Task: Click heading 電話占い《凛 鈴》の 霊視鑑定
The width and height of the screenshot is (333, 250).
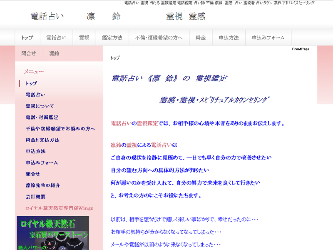Action: pos(169,78)
